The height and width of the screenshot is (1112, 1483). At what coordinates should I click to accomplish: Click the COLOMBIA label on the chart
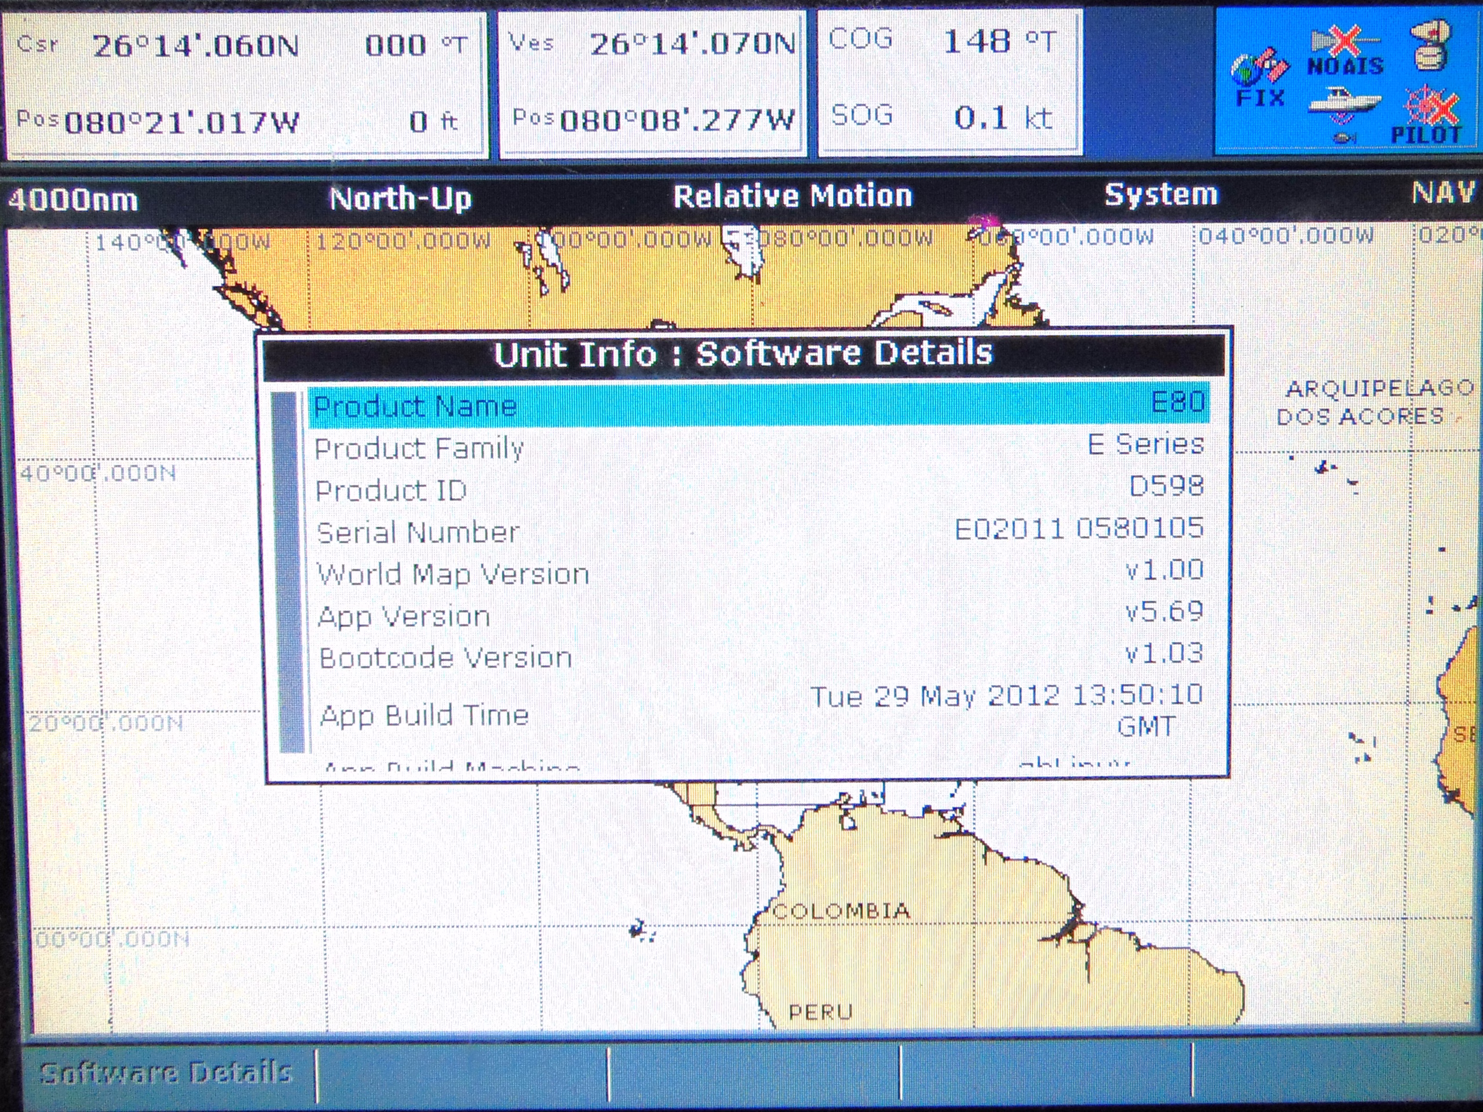pyautogui.click(x=841, y=911)
